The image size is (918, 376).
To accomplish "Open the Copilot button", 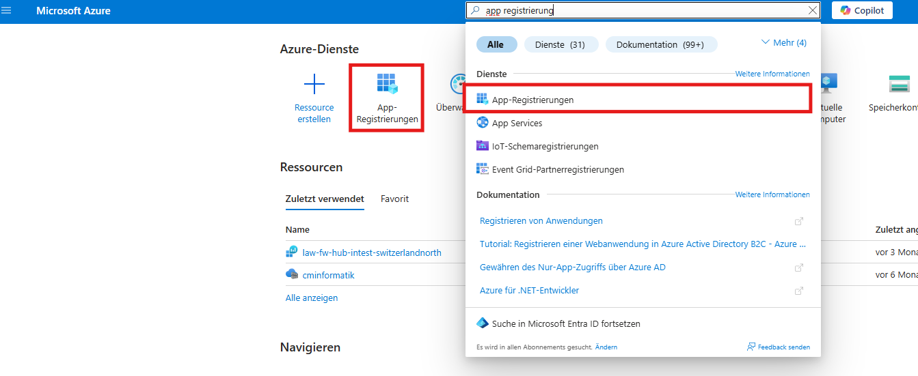I will 862,10.
